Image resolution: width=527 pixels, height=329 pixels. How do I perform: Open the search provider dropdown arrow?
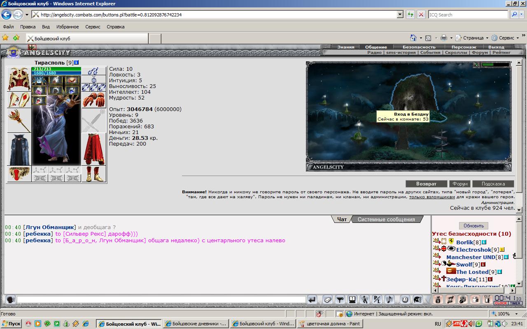(521, 14)
